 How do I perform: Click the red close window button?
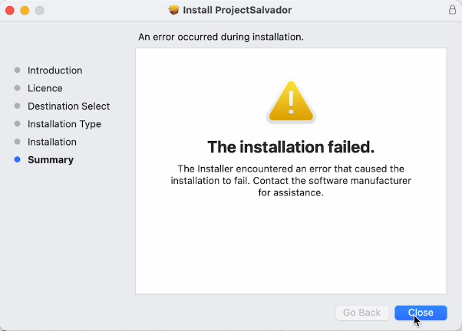[x=10, y=10]
